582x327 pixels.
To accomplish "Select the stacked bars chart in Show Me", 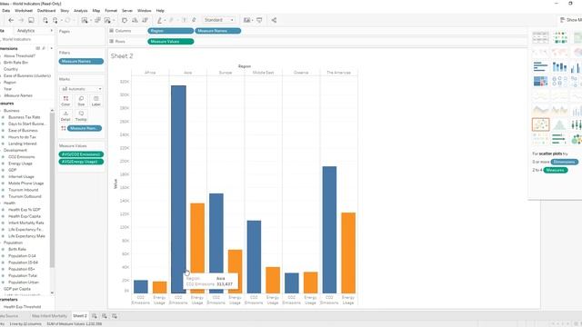I will click(x=559, y=66).
